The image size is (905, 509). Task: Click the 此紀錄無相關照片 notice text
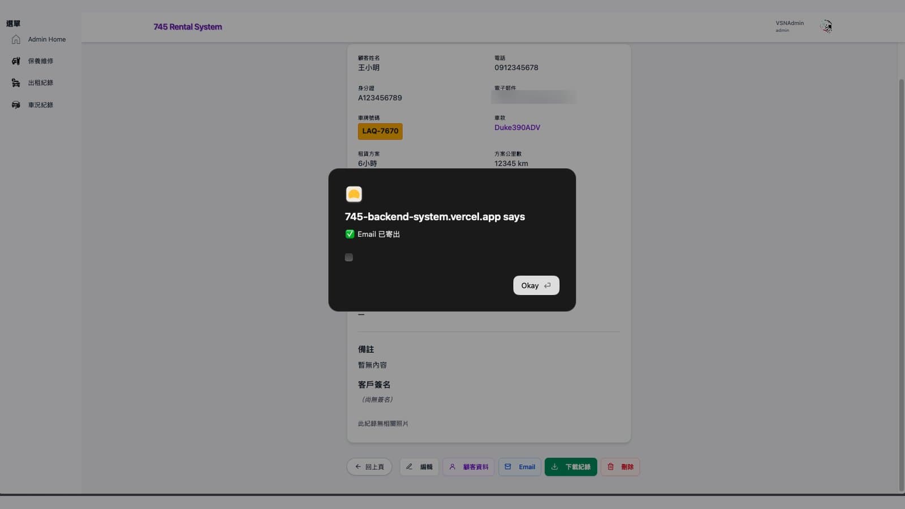tap(383, 424)
